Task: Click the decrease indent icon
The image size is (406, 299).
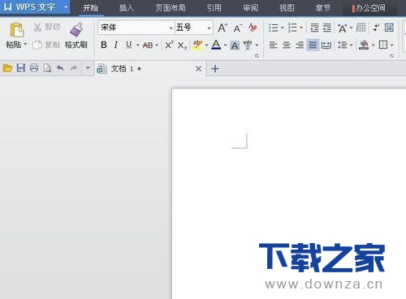Action: tap(314, 28)
